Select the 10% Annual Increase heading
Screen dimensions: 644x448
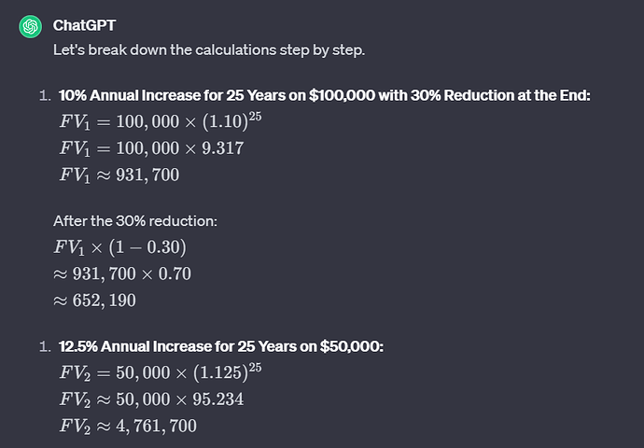click(x=324, y=95)
